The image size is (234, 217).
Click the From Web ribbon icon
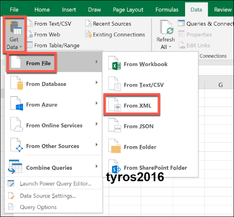[30, 34]
